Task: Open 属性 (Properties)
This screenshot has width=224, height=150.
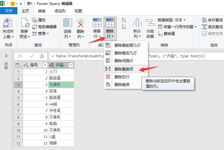Action: point(39,20)
